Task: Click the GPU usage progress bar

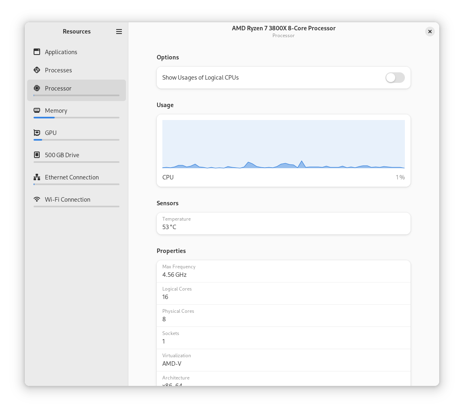Action: (x=77, y=140)
